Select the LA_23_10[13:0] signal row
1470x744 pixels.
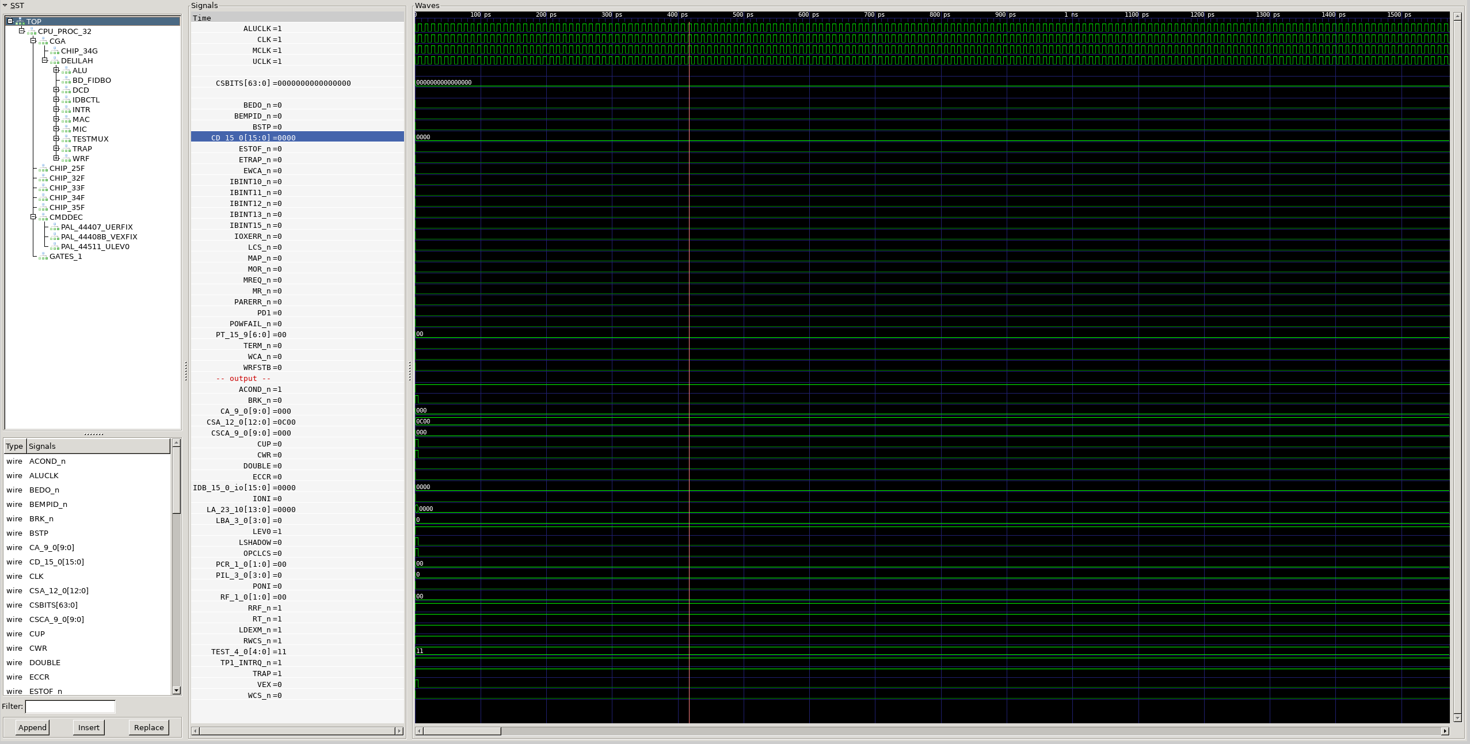298,509
